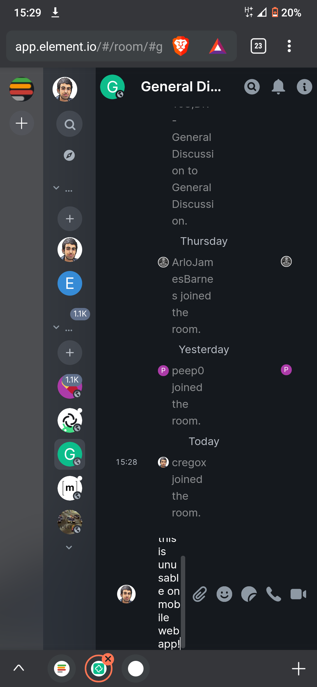Screen dimensions: 317x687
Task: Click the composer scrollbar
Action: tap(183, 602)
